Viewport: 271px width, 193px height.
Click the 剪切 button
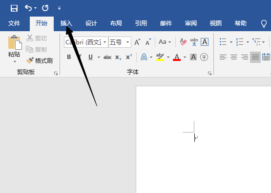[37, 38]
